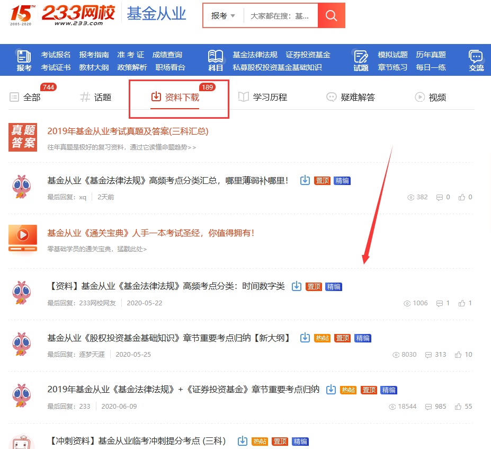
Task: Switch to the 学习历程 tab
Action: (x=270, y=98)
